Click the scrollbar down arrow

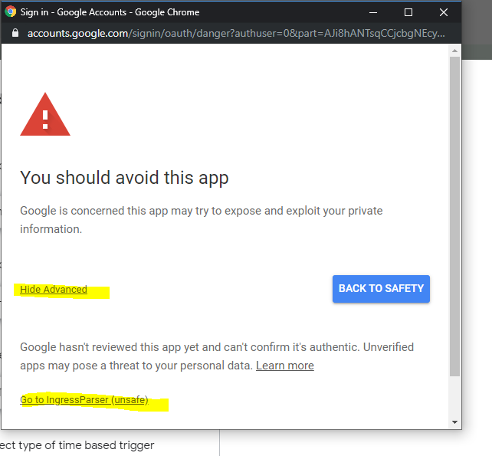[x=454, y=422]
